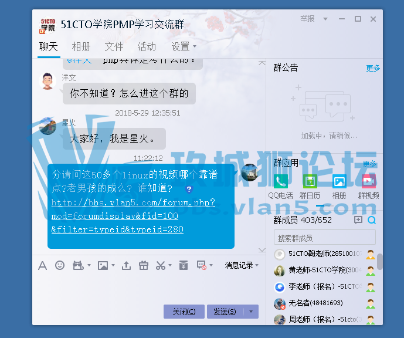Click avatar of 黄老师 in member list
Image resolution: width=404 pixels, height=338 pixels.
[280, 271]
